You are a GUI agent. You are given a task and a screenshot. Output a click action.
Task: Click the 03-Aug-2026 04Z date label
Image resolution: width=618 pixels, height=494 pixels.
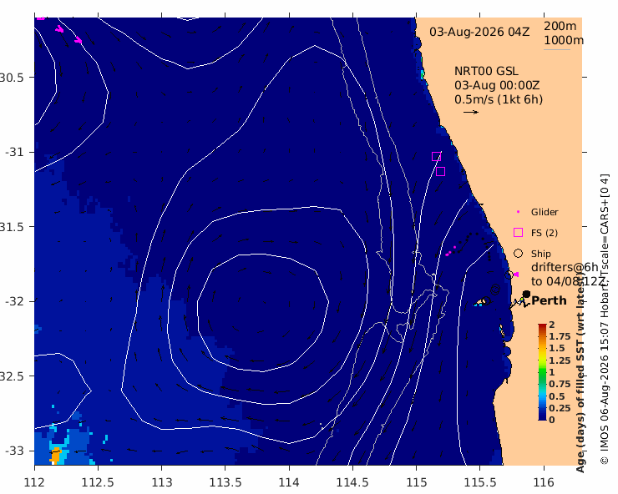[x=479, y=32]
